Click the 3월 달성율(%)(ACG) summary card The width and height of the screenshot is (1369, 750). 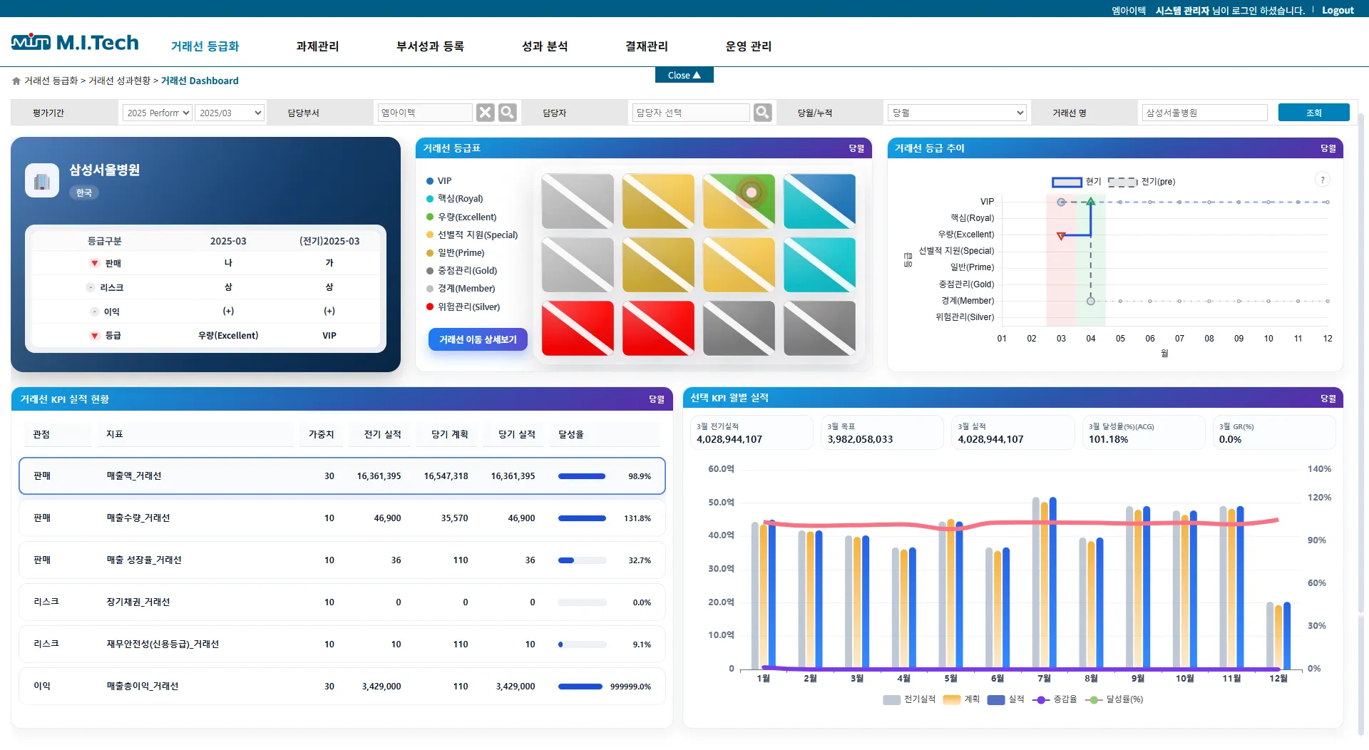(x=1144, y=433)
